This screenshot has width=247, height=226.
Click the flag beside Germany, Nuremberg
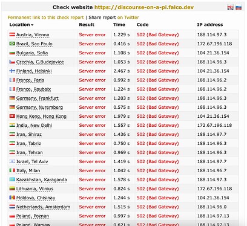pyautogui.click(x=12, y=107)
